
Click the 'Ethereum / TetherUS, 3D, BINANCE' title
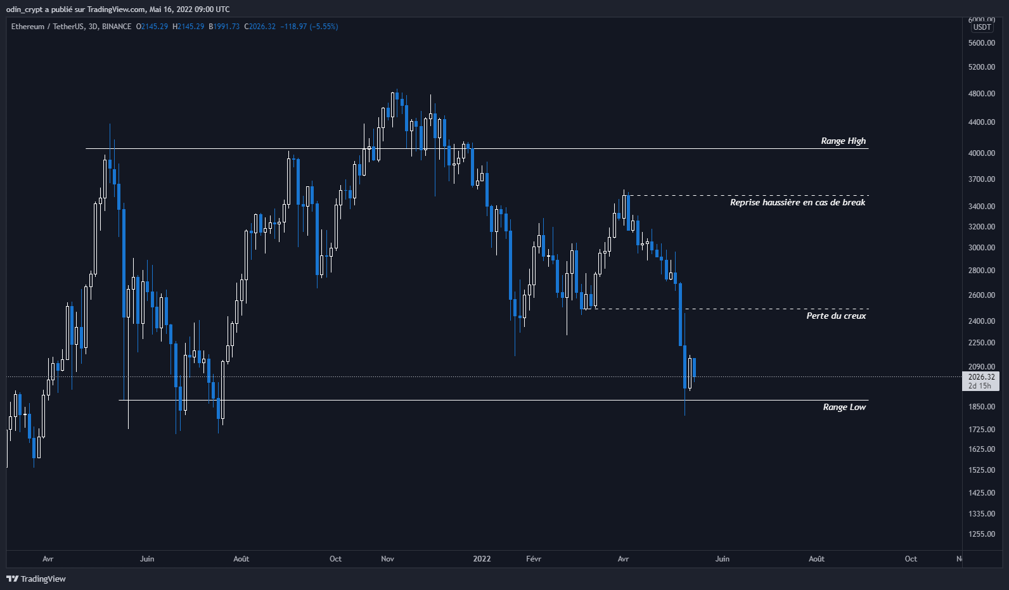71,27
